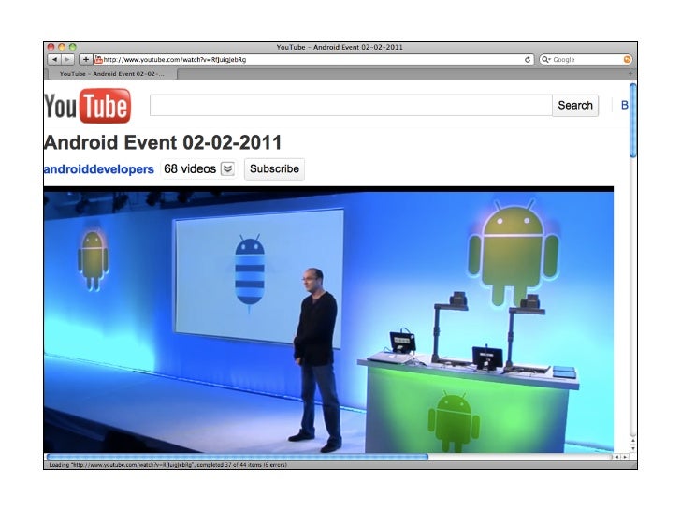Viewport: 681px width, 511px height.
Task: Subscribe to the androiddevelopers channel
Action: tap(274, 168)
